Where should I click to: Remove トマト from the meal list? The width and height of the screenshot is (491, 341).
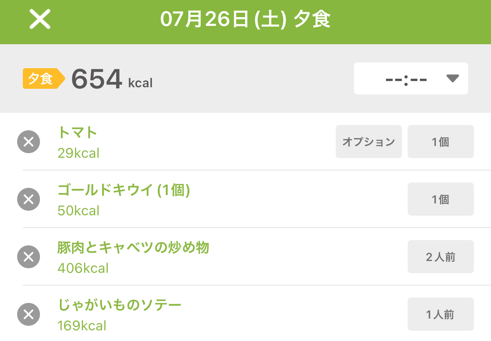[29, 142]
